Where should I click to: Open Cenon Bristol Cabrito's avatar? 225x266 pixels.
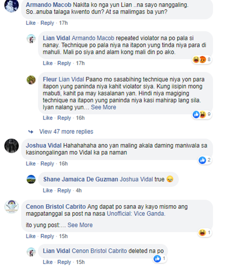point(11,207)
